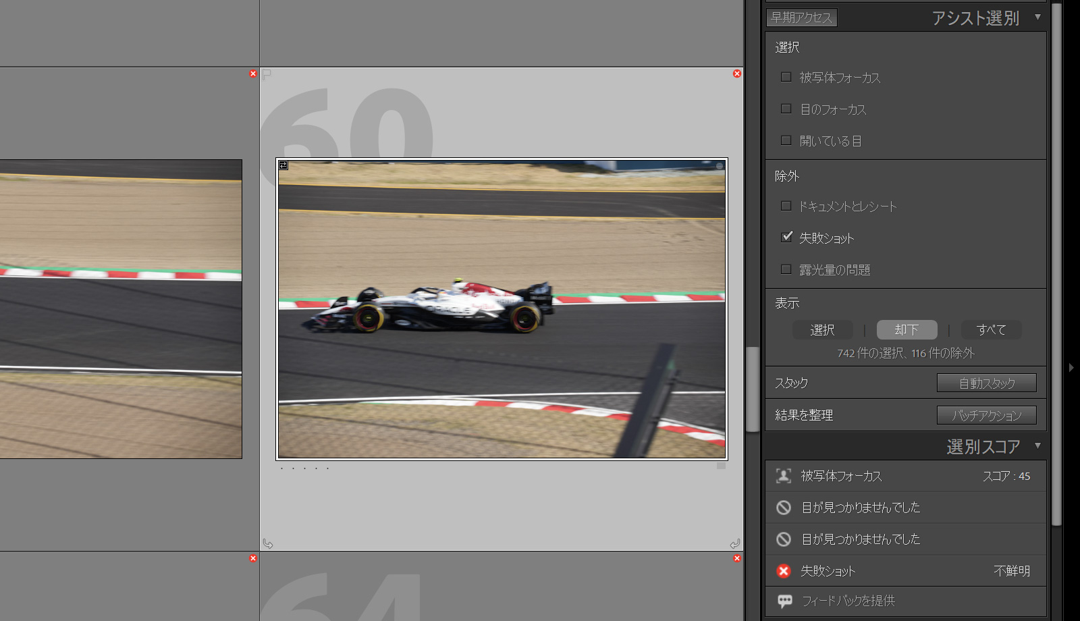This screenshot has width=1080, height=621.
Task: Rotate photo 60 counterclockwise
Action: tap(268, 543)
